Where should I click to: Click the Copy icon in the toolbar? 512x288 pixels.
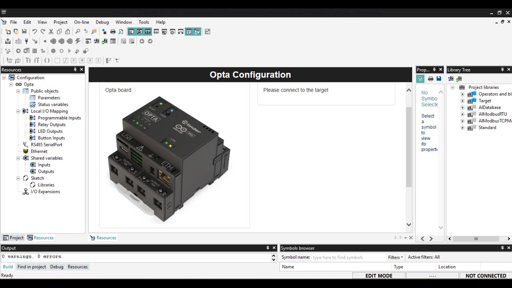[x=59, y=32]
